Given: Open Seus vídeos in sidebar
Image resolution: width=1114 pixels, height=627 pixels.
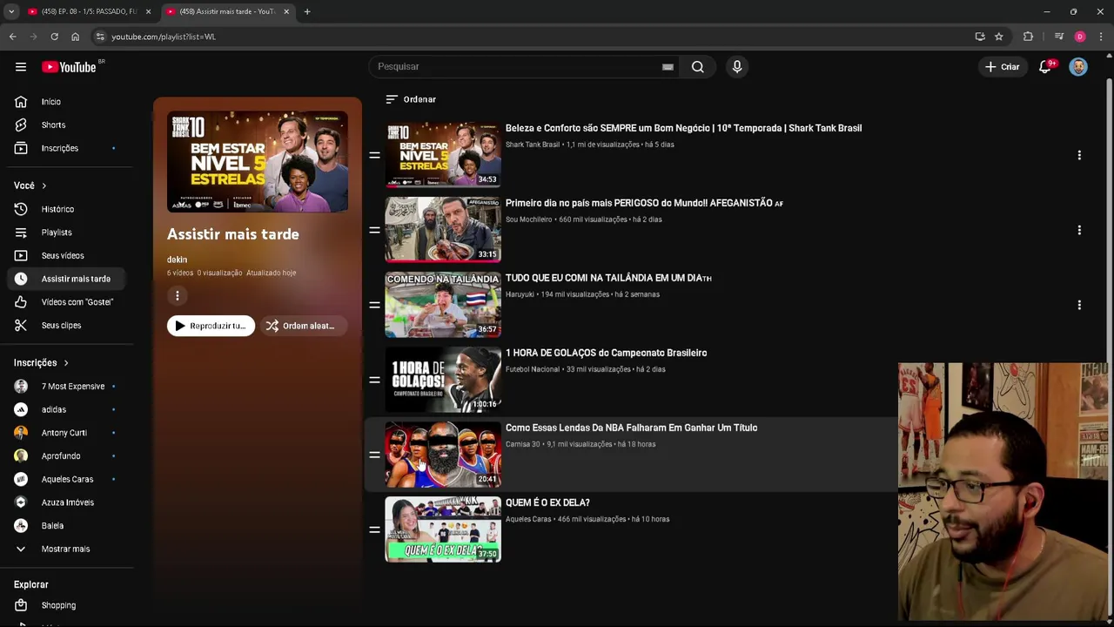Looking at the screenshot, I should click(66, 255).
